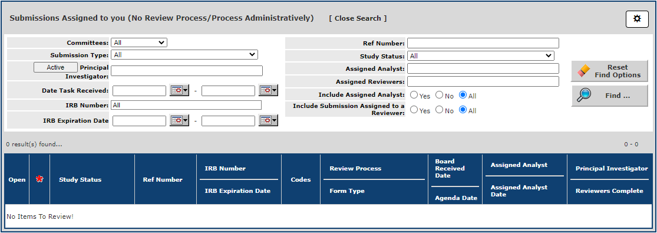Click Agenda Date column header

[456, 198]
